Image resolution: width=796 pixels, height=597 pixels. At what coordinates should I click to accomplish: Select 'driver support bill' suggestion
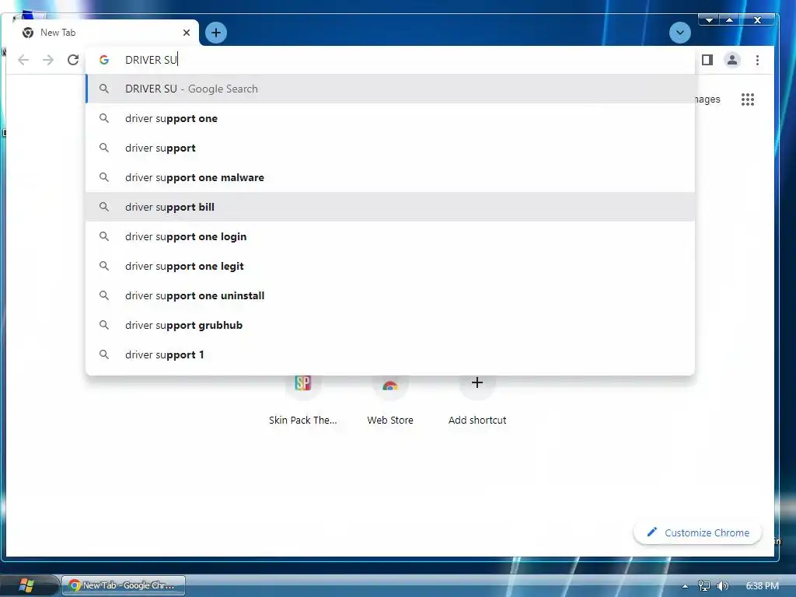pyautogui.click(x=390, y=207)
